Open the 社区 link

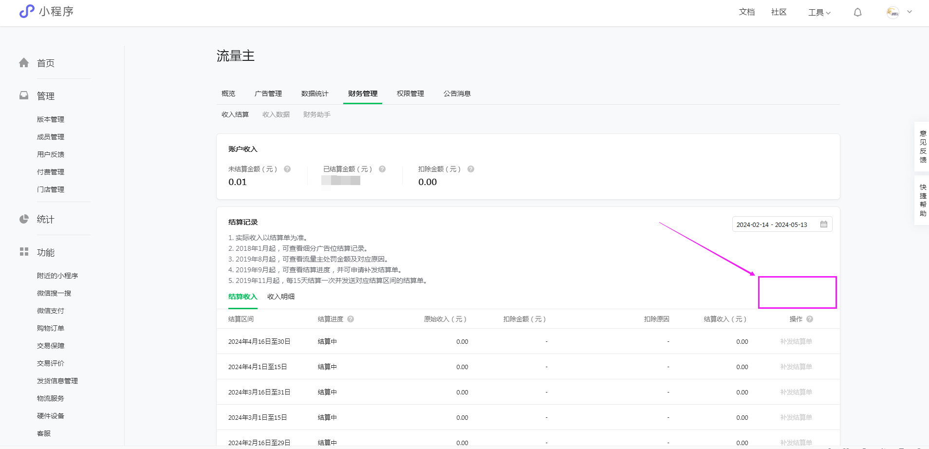click(779, 12)
